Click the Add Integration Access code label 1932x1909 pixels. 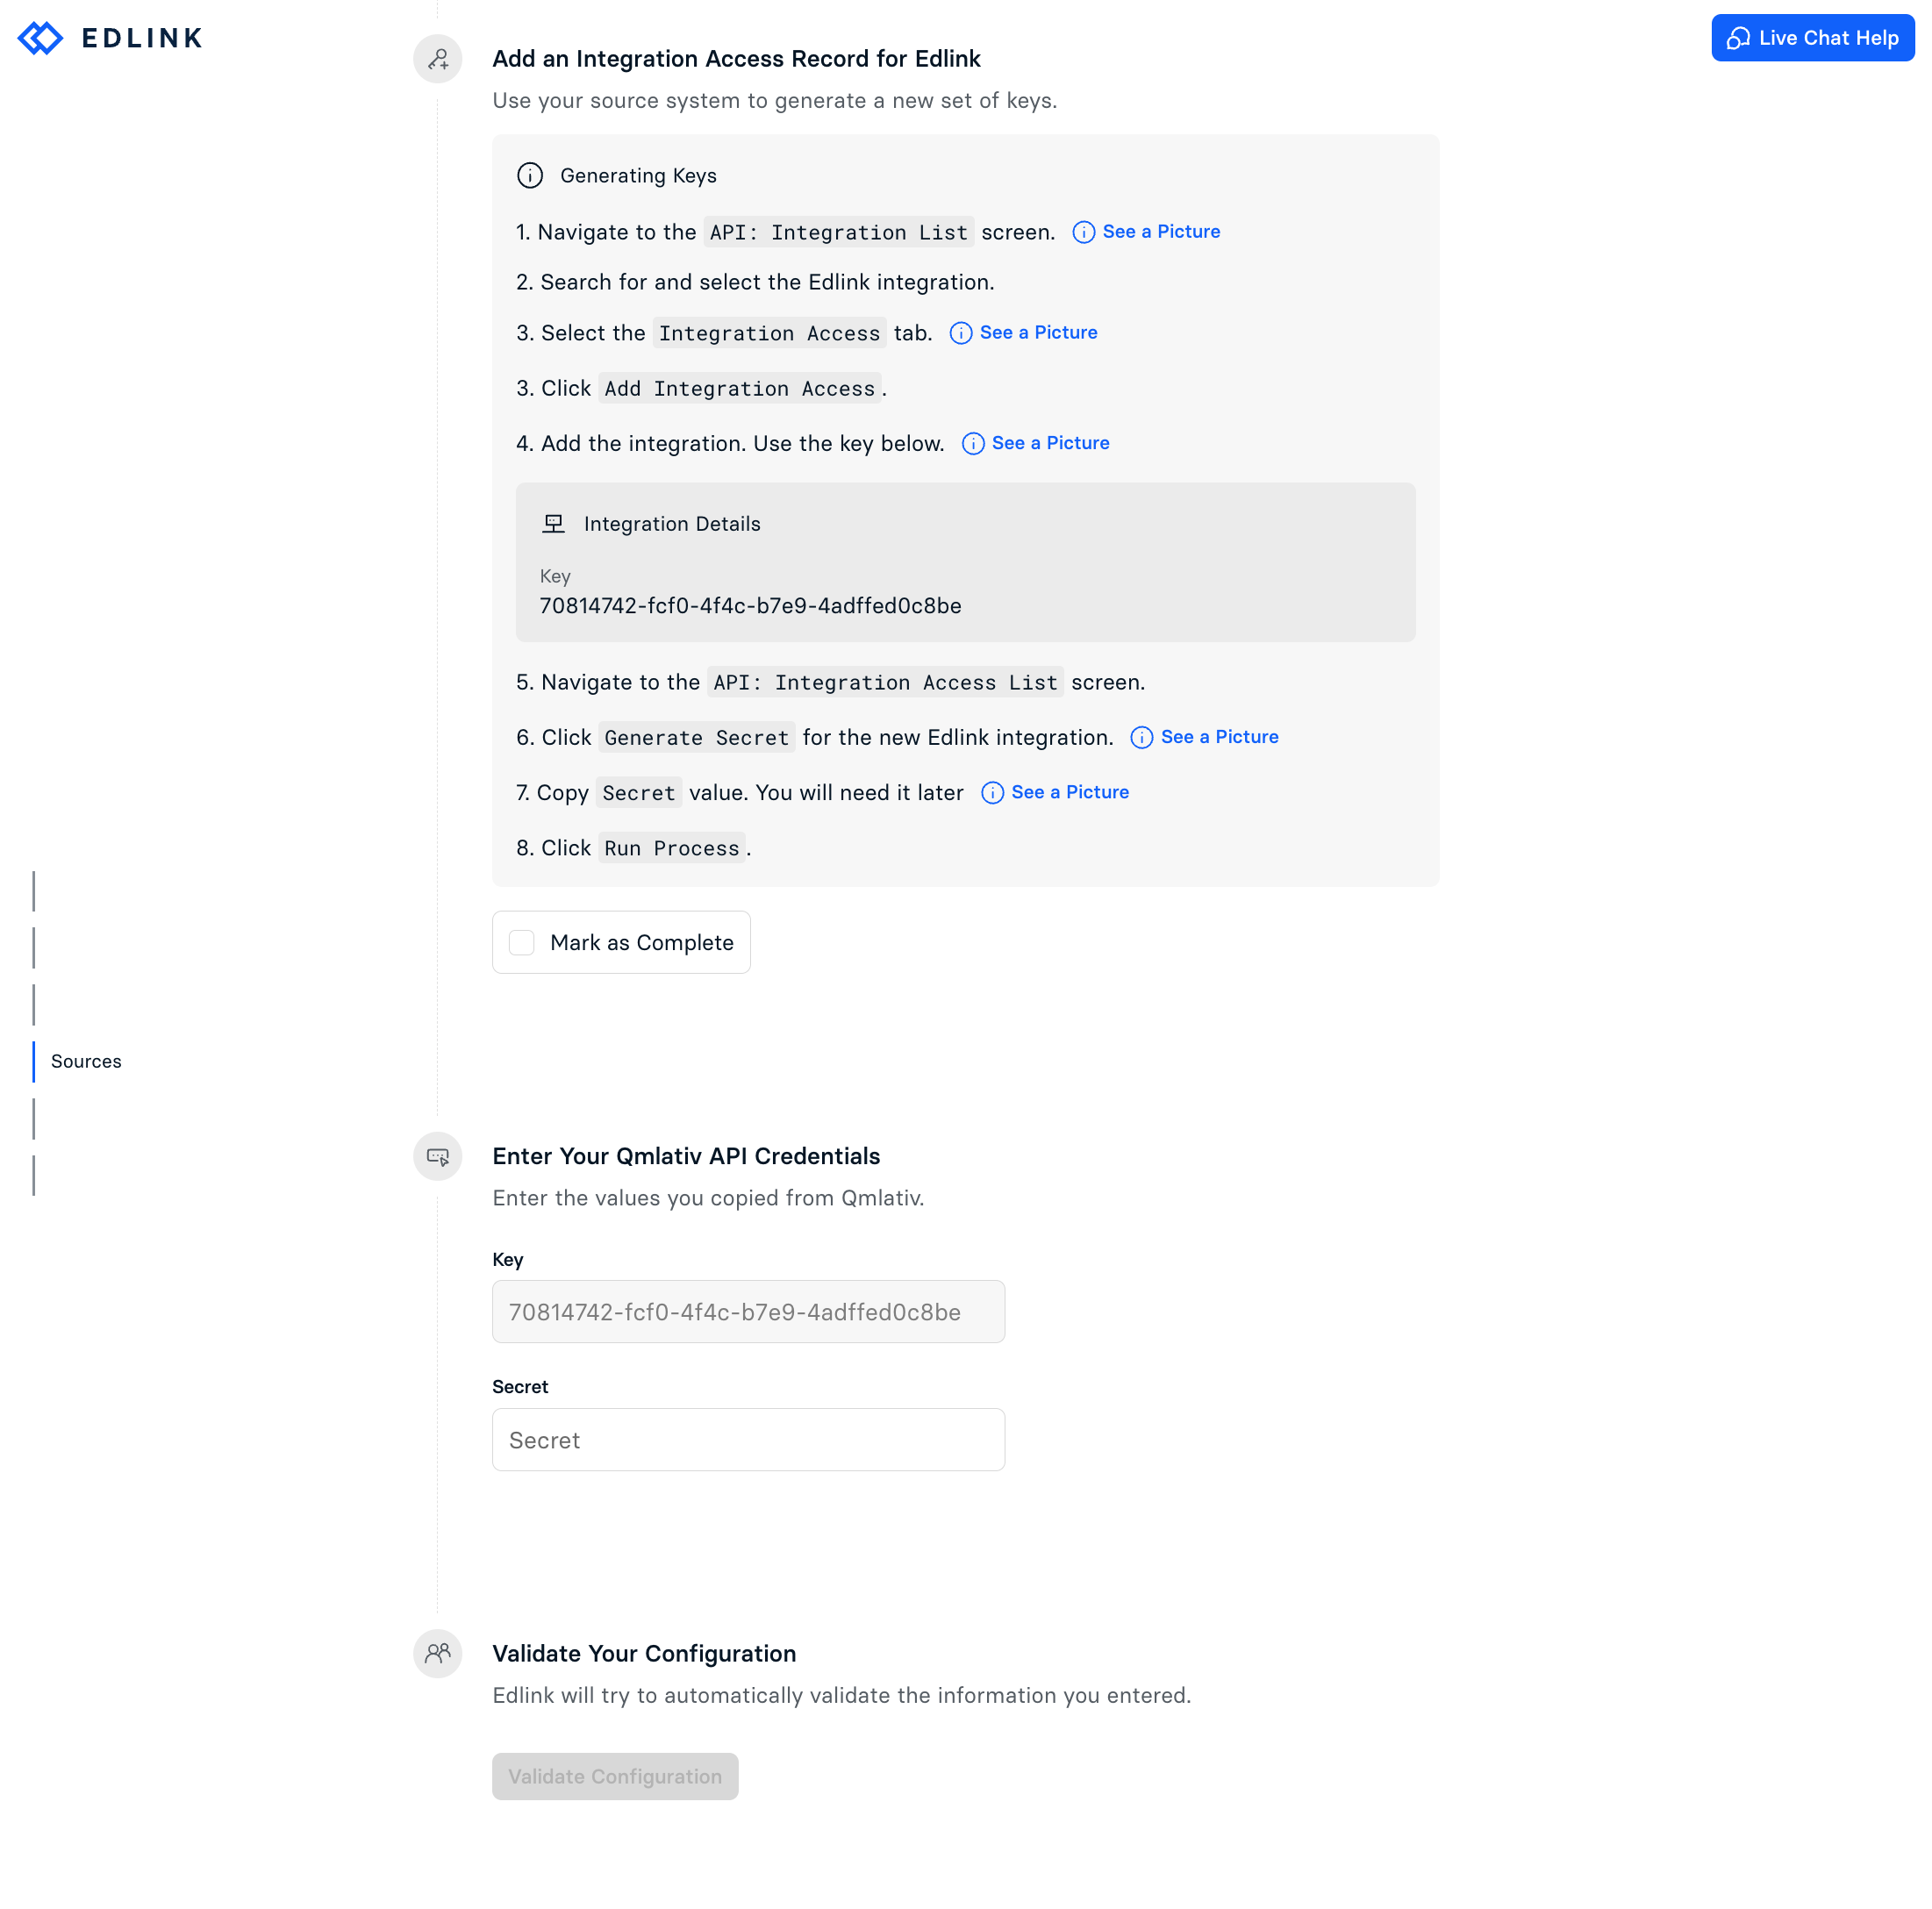pos(740,389)
